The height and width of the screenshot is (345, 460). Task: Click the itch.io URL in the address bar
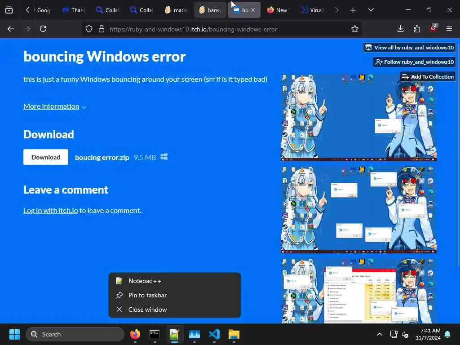coord(193,29)
